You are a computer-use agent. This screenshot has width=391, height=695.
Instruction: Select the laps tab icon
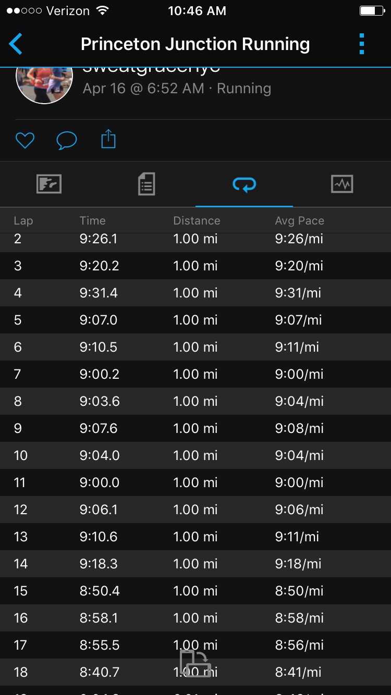tap(244, 184)
